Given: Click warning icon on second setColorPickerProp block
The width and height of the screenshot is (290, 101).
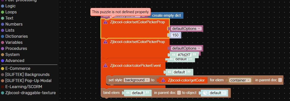Looking at the screenshot, I should pyautogui.click(x=105, y=42).
